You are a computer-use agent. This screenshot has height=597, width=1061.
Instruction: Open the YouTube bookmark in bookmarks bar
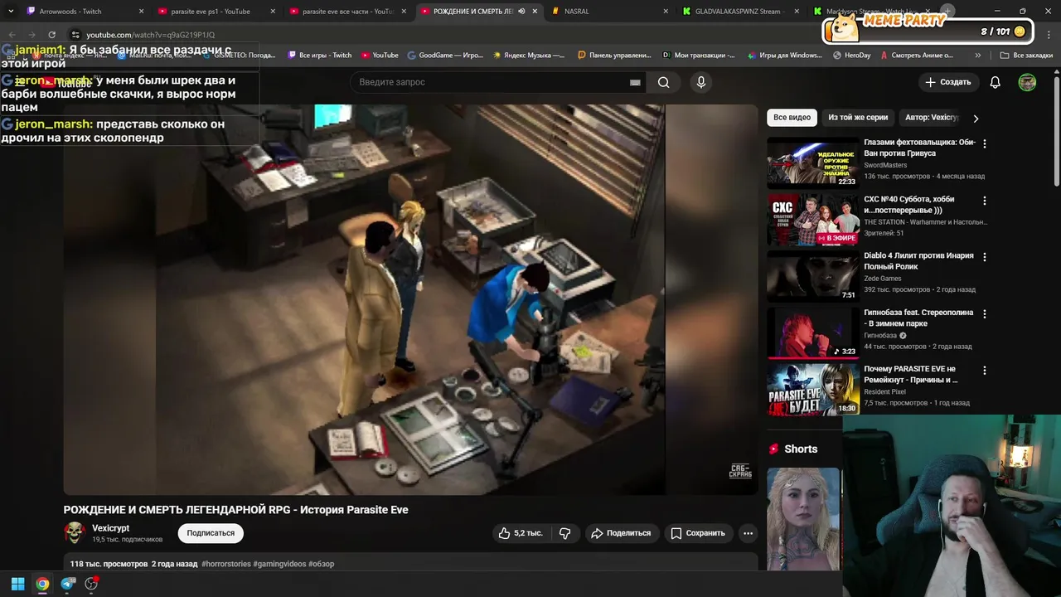coord(380,56)
